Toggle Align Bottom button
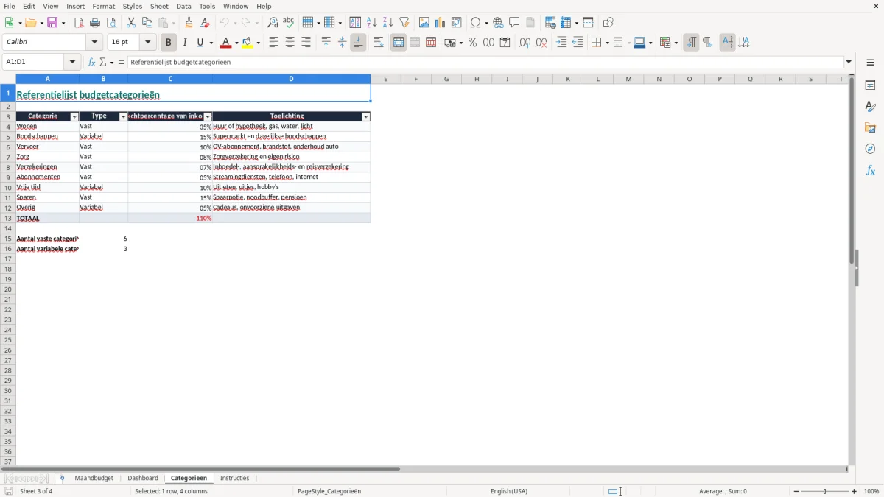 (358, 43)
